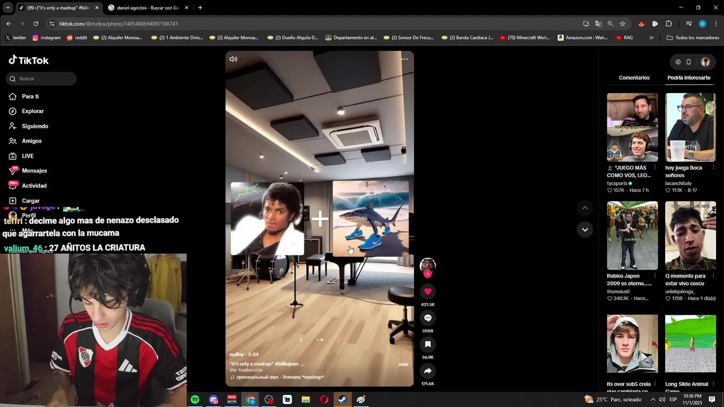This screenshot has width=724, height=407.
Task: Open 'Q momento para estar vivo' thumbnail
Action: coord(690,235)
